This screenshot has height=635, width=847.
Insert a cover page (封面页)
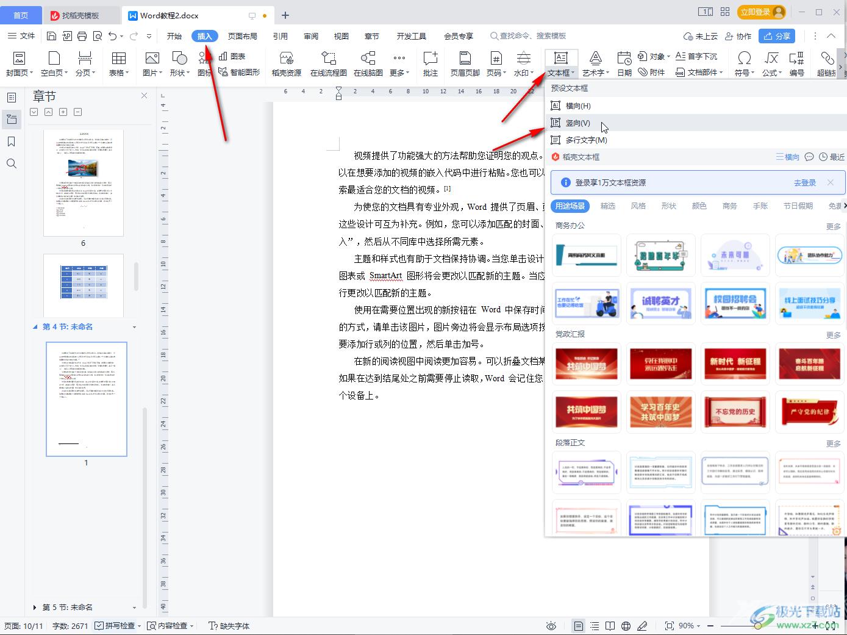[x=19, y=64]
